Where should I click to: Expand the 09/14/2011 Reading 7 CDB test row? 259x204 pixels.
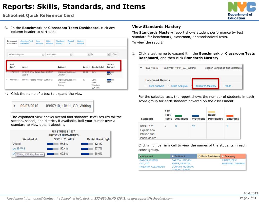(x=7, y=80)
